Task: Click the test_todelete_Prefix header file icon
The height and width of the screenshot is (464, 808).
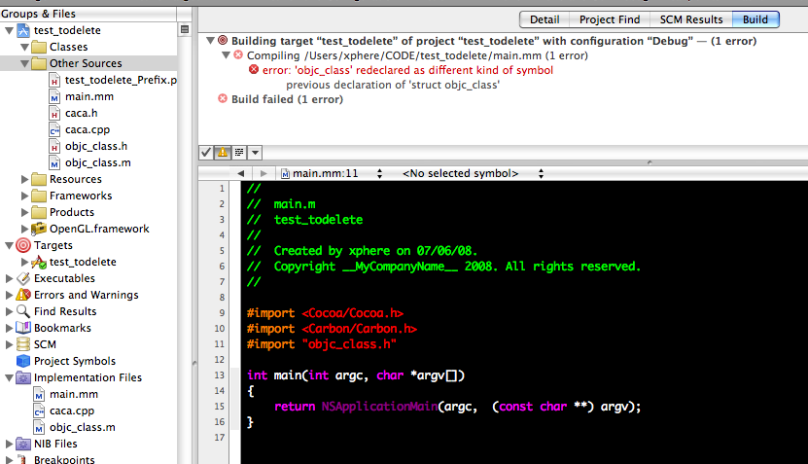Action: (x=54, y=80)
